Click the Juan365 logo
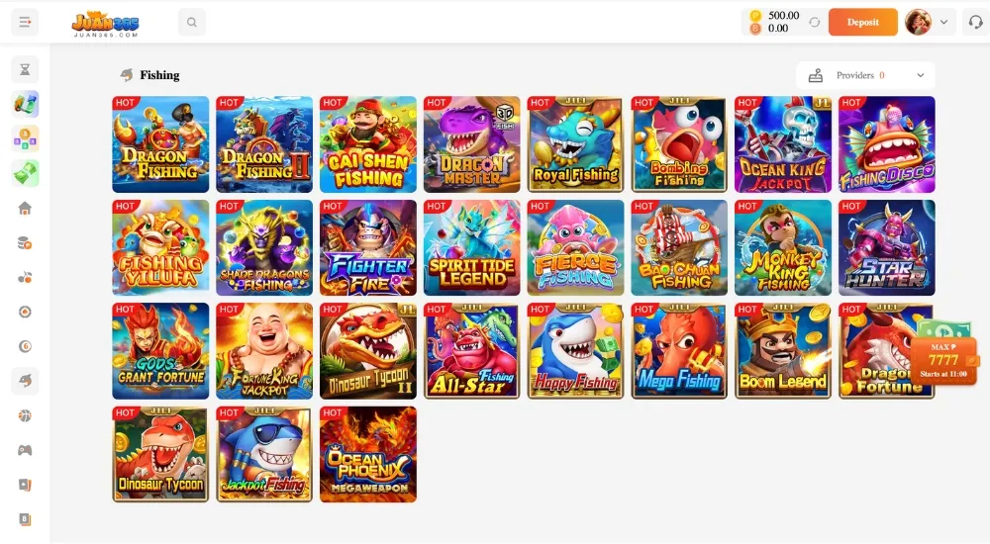 (106, 24)
